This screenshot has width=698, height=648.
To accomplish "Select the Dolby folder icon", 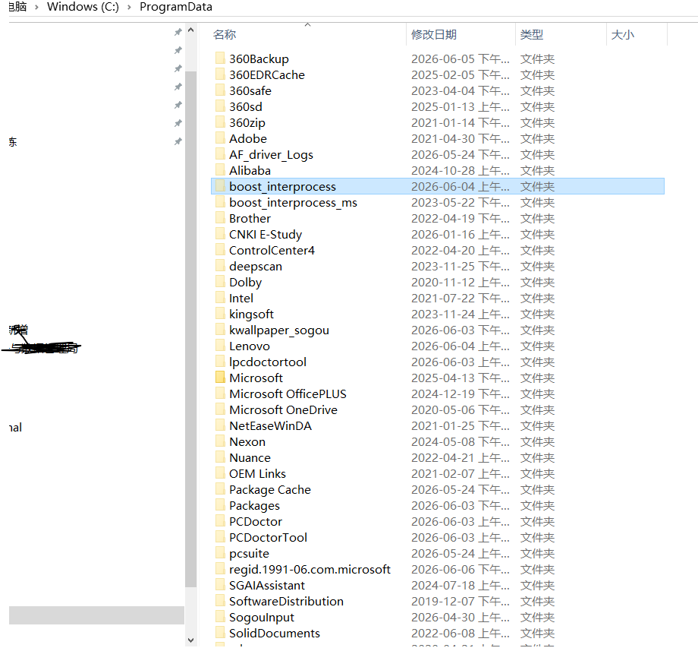I will [220, 282].
